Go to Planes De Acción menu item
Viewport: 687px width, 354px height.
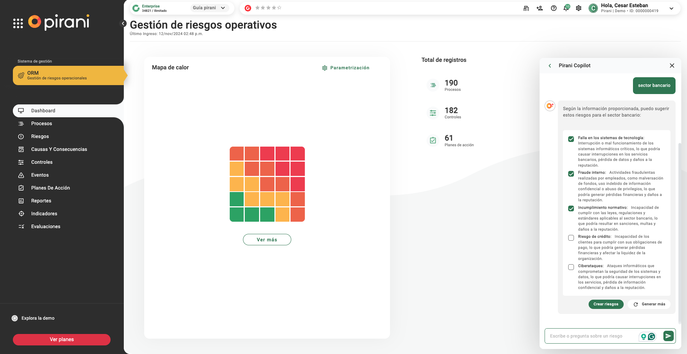[50, 188]
